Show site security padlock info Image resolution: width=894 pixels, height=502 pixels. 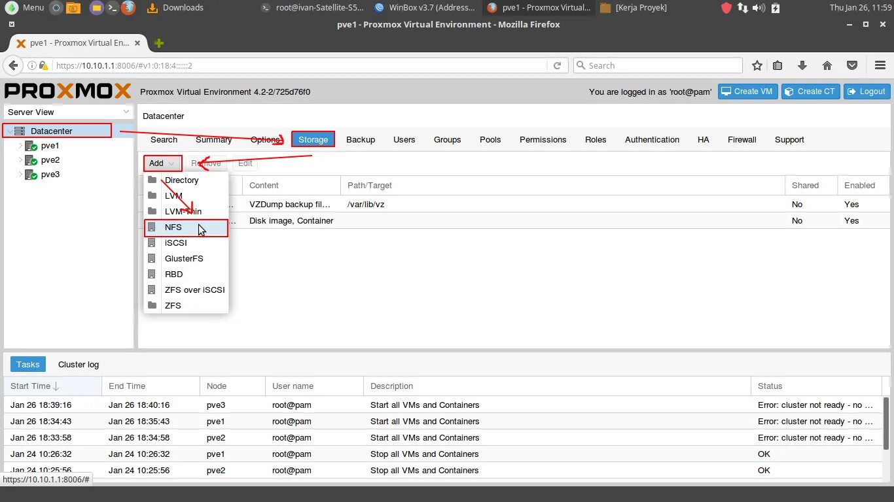tap(44, 65)
